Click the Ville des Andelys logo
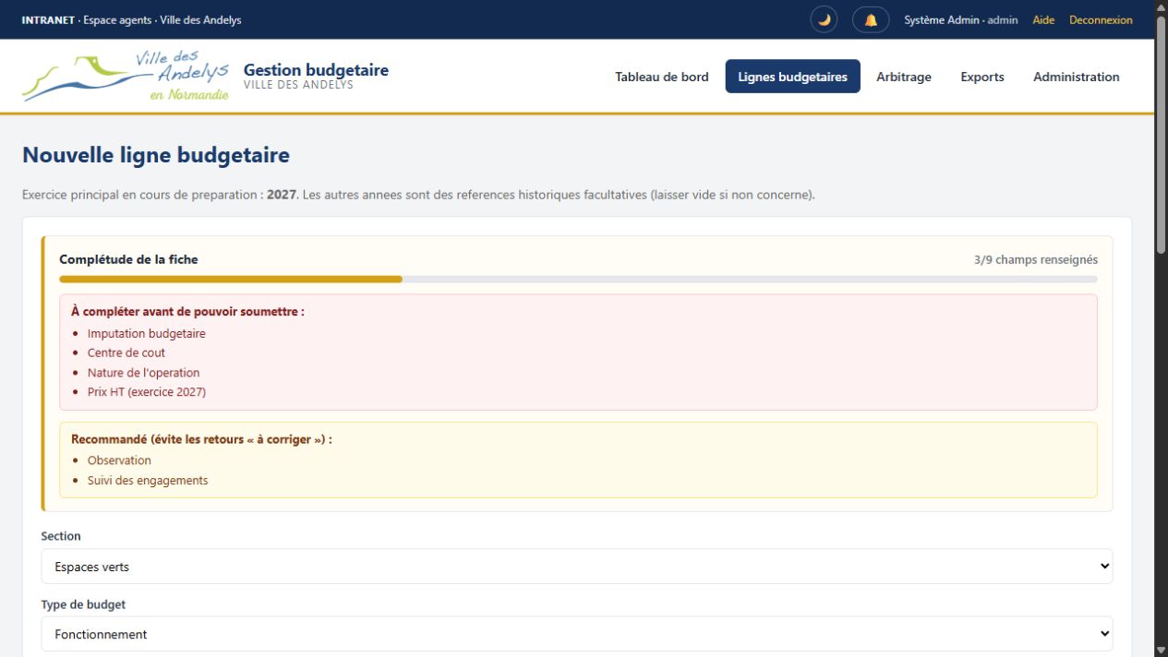This screenshot has height=657, width=1168. coord(126,77)
